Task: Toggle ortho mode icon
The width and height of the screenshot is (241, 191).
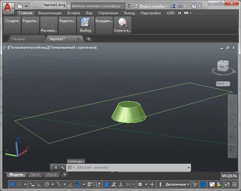Action: 39,184
